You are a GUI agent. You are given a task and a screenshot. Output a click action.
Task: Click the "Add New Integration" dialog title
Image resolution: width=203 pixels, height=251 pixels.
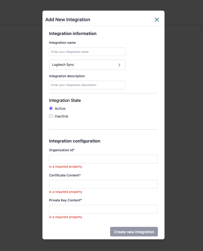click(68, 20)
